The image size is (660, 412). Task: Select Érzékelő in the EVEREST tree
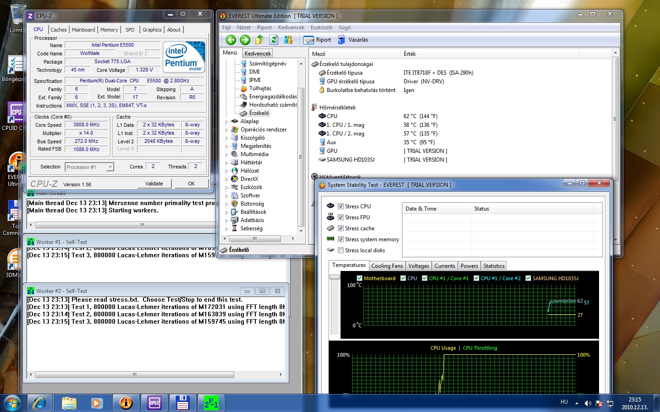(259, 113)
